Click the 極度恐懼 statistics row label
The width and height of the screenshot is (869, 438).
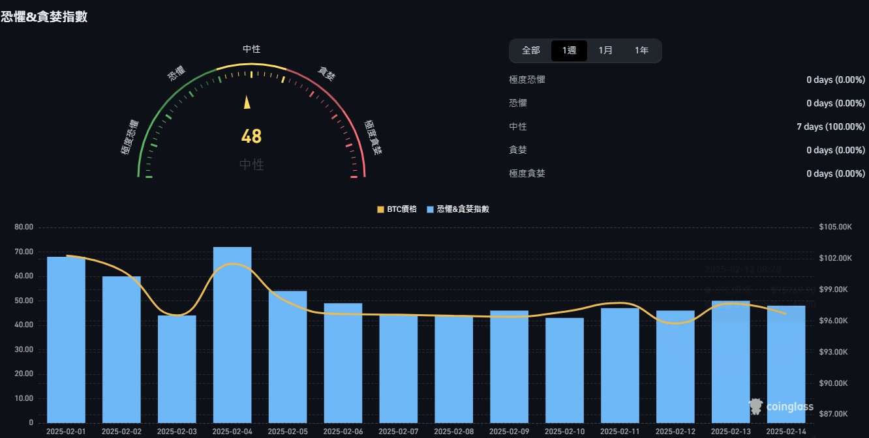(x=527, y=80)
